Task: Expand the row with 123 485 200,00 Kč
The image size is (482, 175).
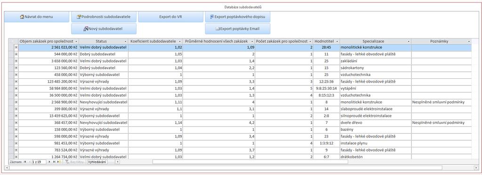Action: 16,82
